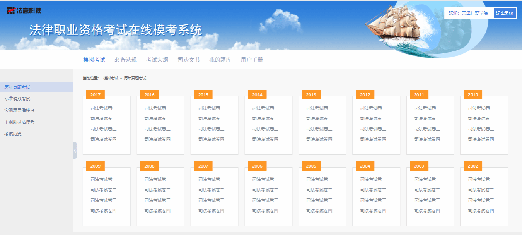Image resolution: width=522 pixels, height=235 pixels.
Task: Click the orange 2017 year label
Action: pos(96,95)
